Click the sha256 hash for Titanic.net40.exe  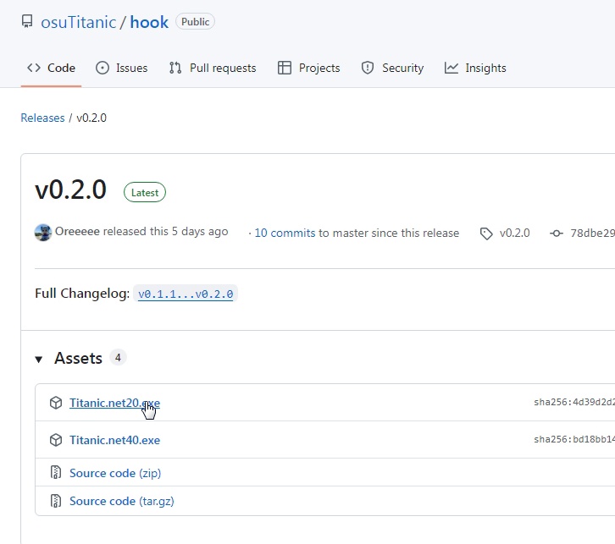(x=574, y=439)
